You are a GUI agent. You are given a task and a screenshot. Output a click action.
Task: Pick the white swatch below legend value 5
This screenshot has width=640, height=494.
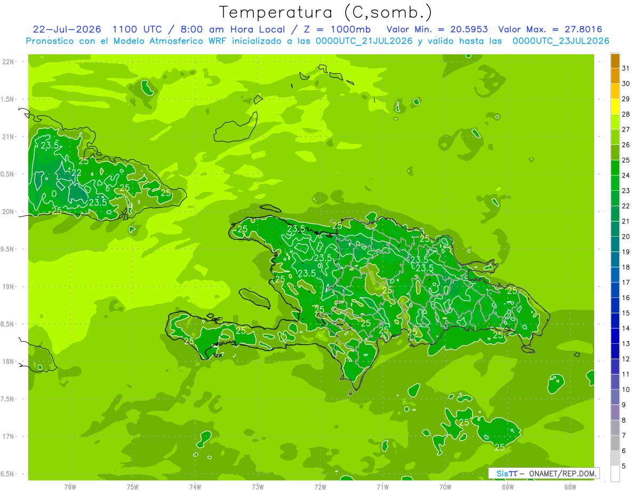click(x=615, y=474)
